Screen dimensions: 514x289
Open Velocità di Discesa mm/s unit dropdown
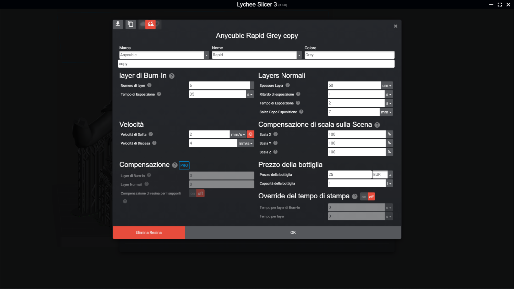point(246,143)
